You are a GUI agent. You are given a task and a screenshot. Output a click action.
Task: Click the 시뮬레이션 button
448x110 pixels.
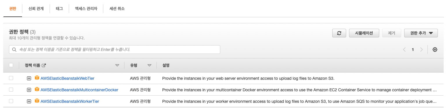364,33
